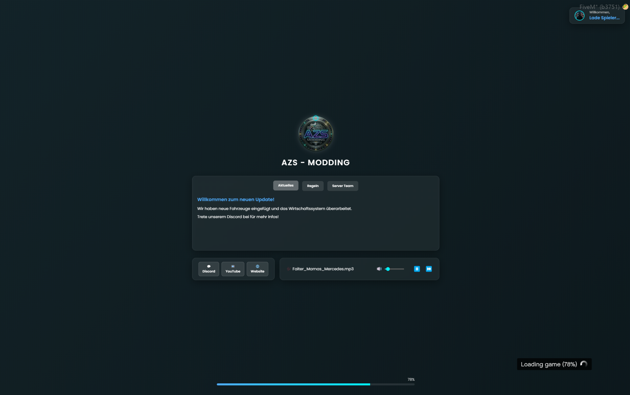The width and height of the screenshot is (630, 395).
Task: Click the AZS Modding logo
Action: pos(316,134)
